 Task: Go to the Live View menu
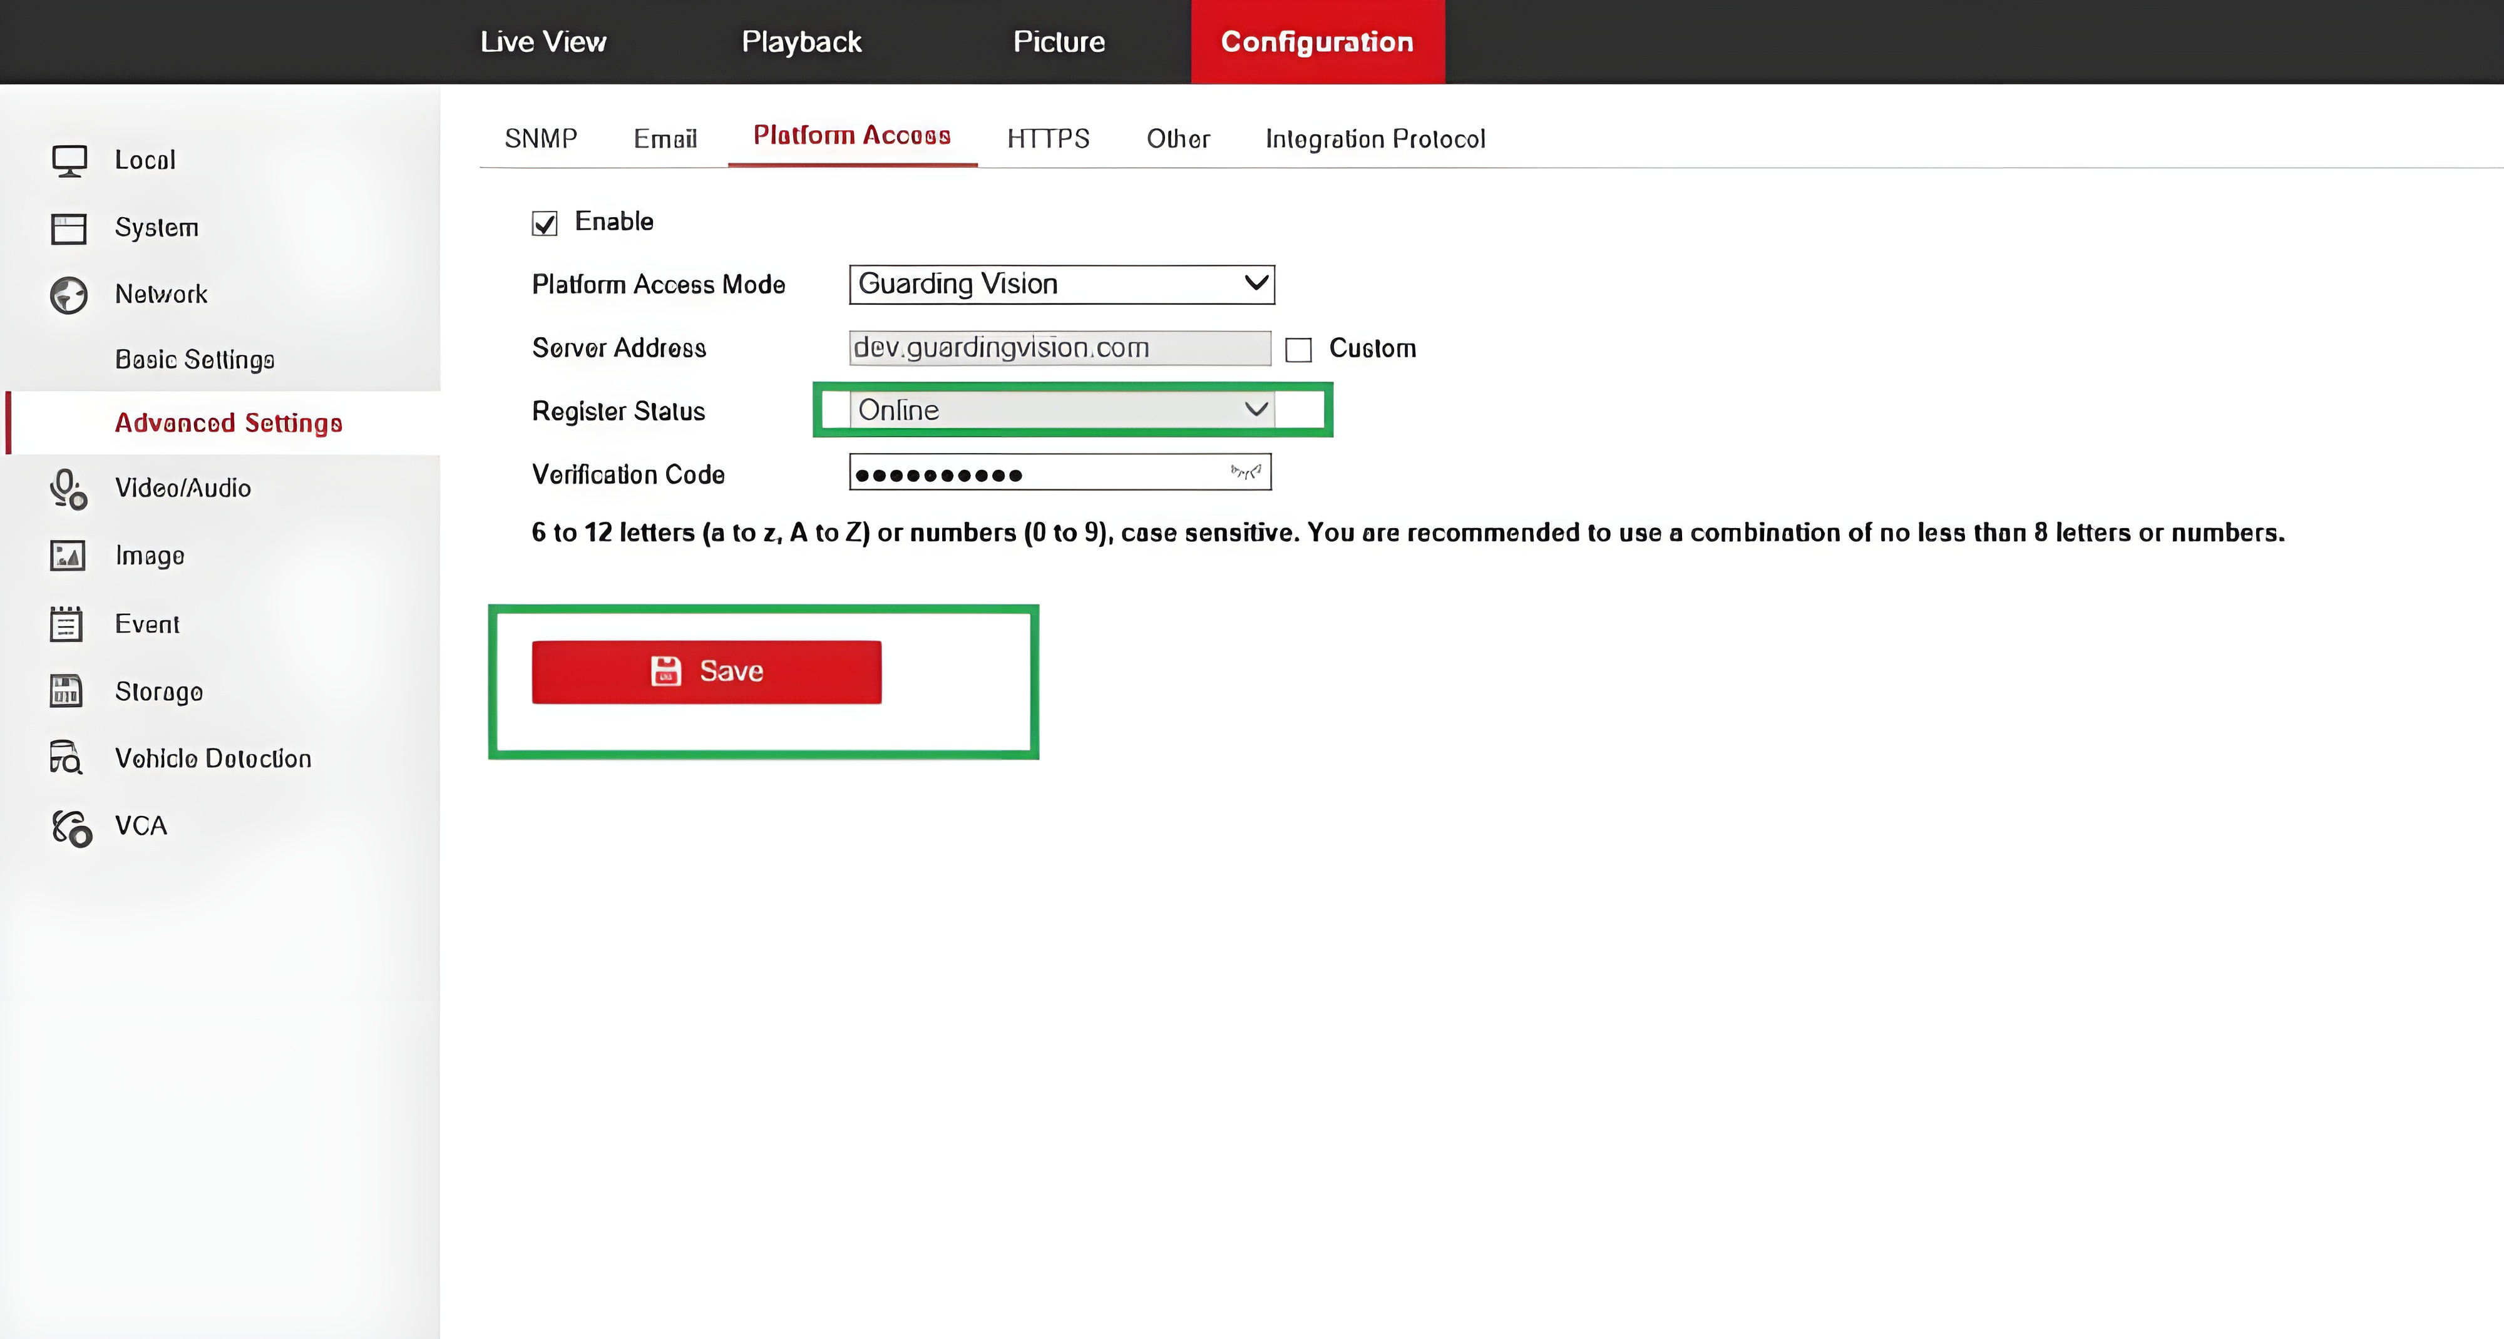tap(543, 42)
